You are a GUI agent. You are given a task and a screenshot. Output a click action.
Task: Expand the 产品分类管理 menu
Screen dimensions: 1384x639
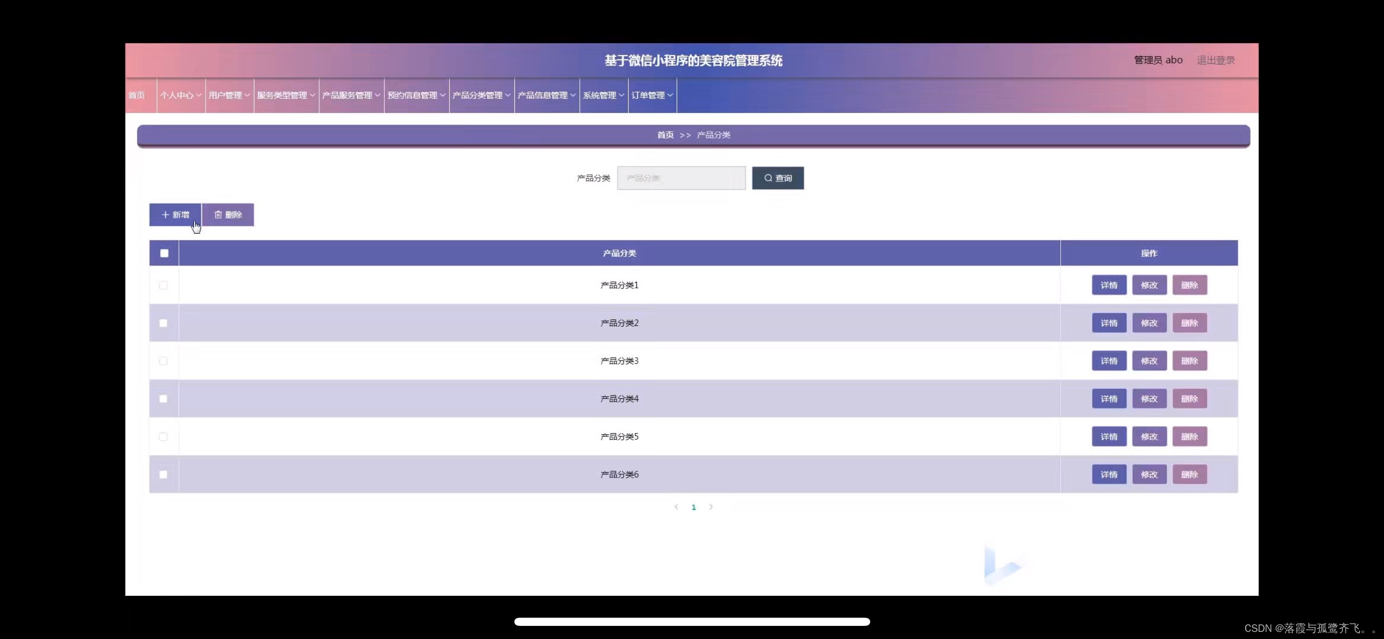pos(482,95)
